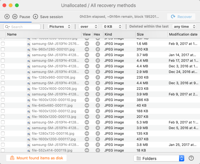The width and height of the screenshot is (200, 164).
Task: Click the 437 KB size cell
Action: [x=142, y=139]
